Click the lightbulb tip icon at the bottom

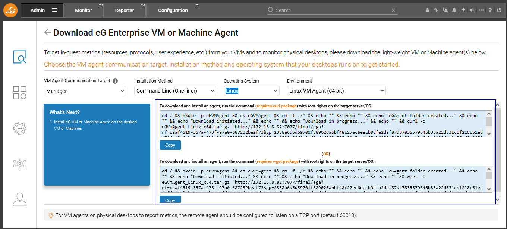click(51, 215)
